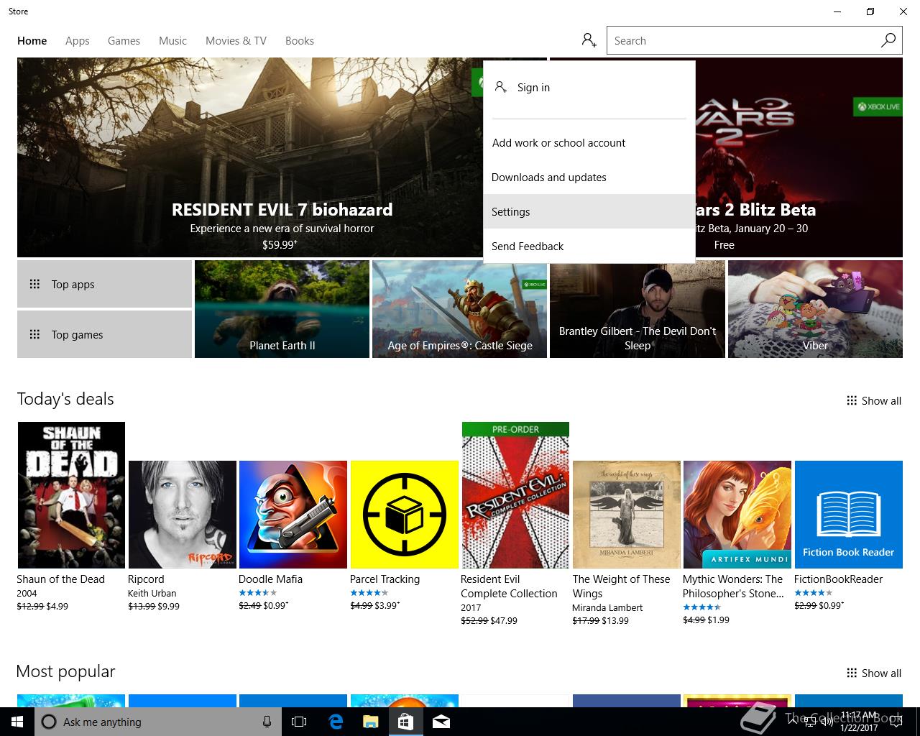Select Send Feedback menu item
Viewport: 920px width, 736px height.
589,246
